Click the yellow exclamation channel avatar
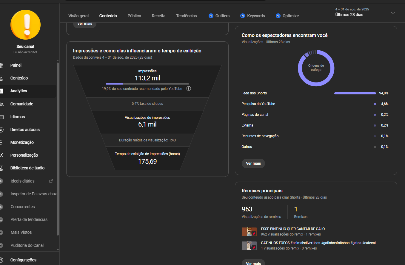 click(25, 25)
